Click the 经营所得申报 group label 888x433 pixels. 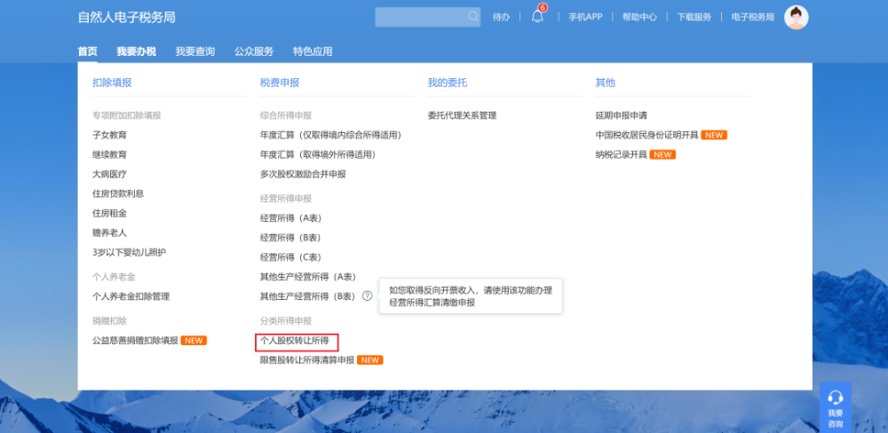(x=286, y=199)
